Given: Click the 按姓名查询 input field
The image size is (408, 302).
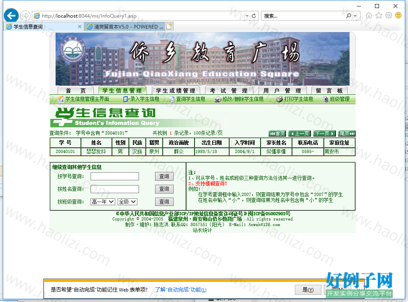Looking at the screenshot, I should tap(115, 189).
